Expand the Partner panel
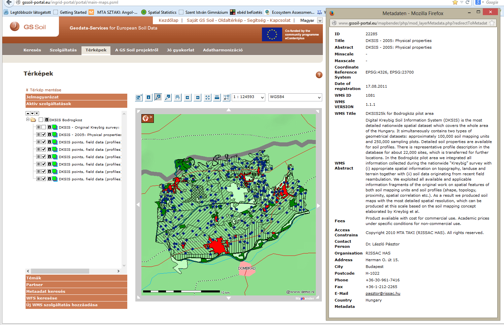The height and width of the screenshot is (325, 504). [76, 285]
